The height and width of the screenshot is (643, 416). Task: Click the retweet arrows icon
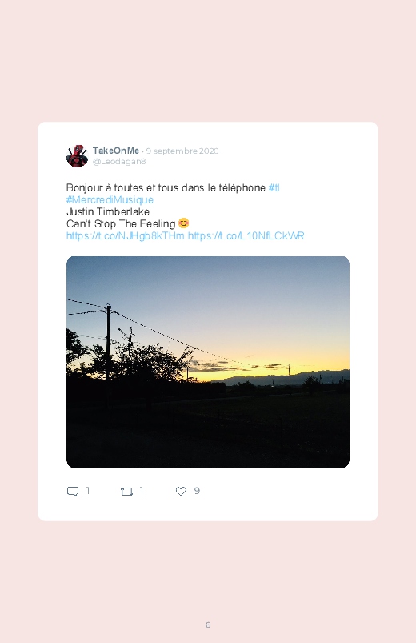coord(126,492)
